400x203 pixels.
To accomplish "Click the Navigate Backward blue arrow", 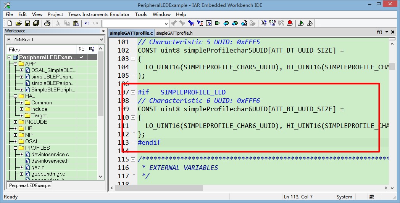I will [226, 23].
